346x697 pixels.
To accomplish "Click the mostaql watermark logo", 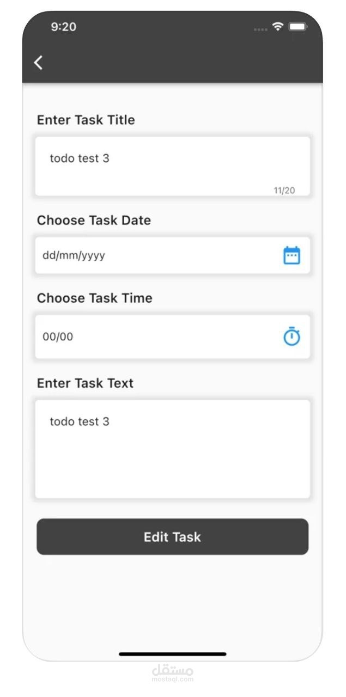I will click(x=172, y=672).
